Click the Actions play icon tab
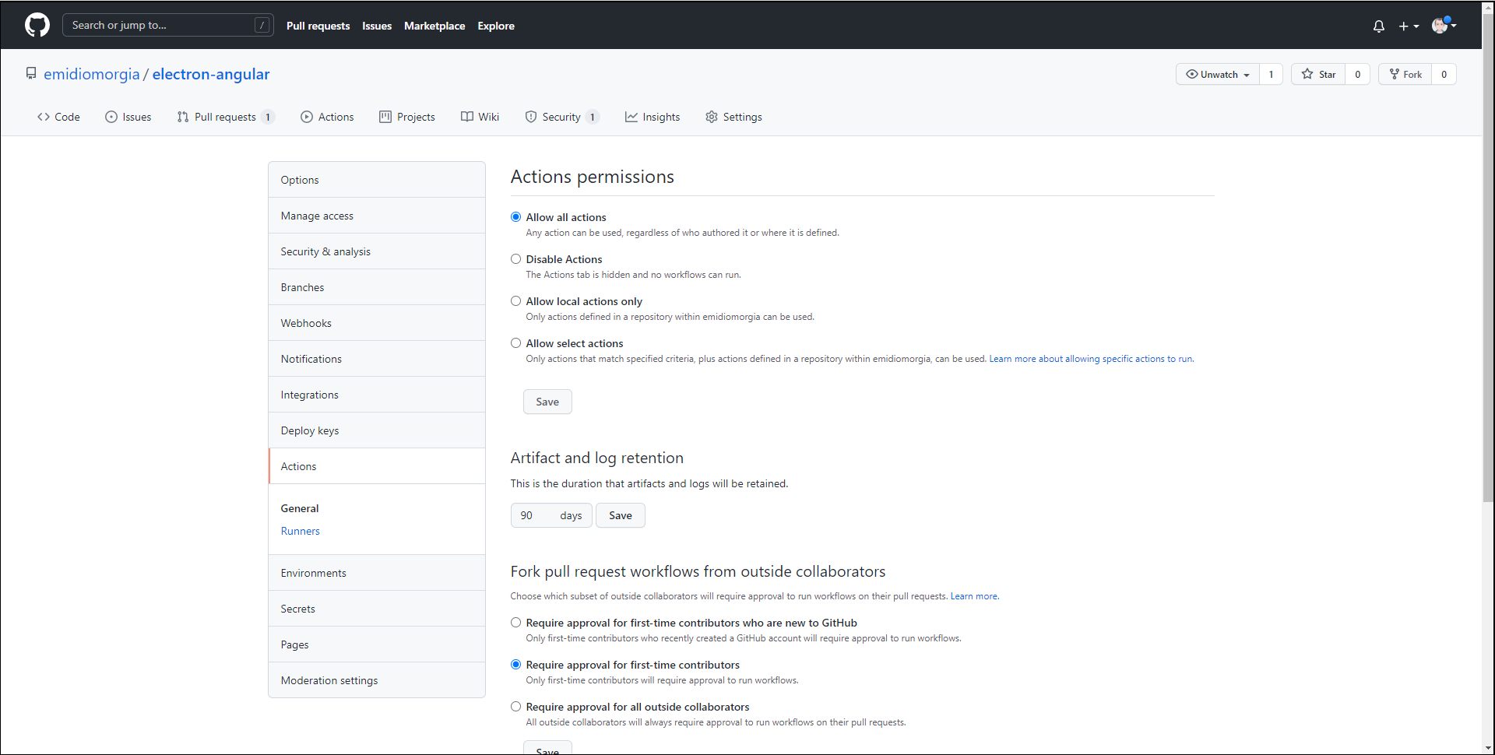1495x755 pixels. coord(307,117)
